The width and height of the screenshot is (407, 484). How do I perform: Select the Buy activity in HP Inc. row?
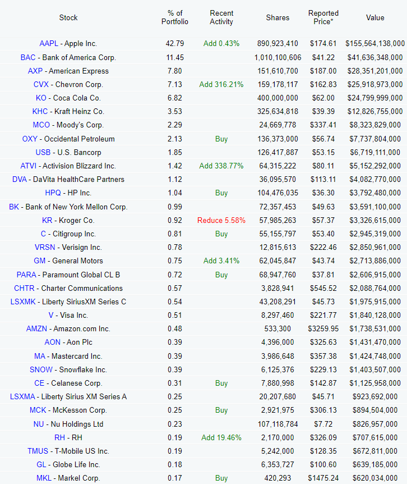point(221,193)
